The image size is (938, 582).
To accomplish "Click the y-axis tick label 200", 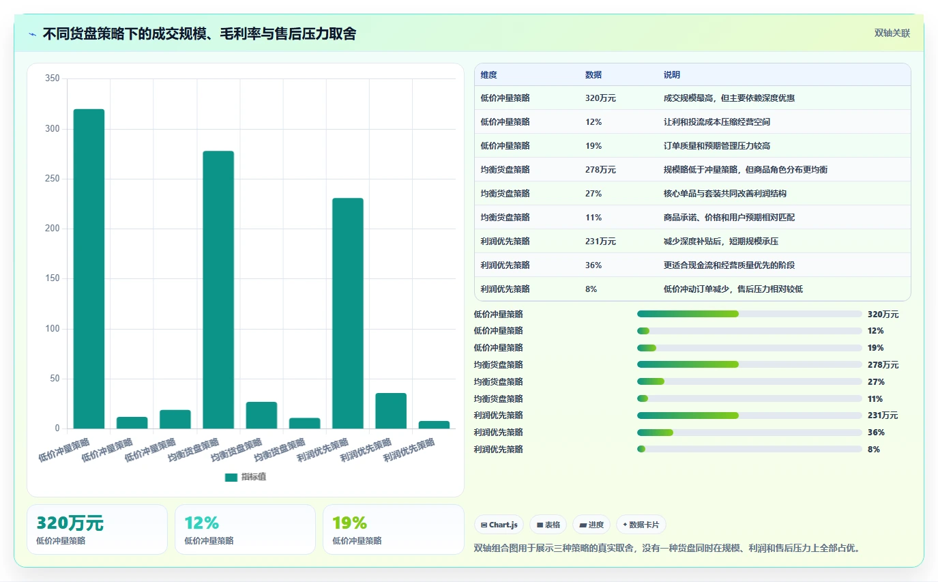I will [x=54, y=229].
